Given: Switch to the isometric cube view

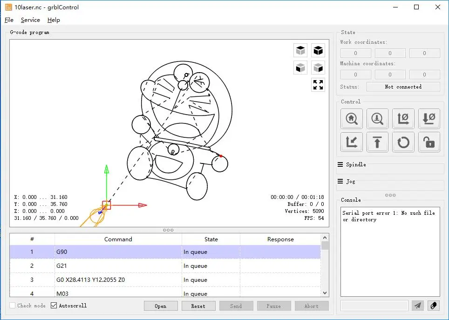Looking at the screenshot, I should tap(300, 50).
